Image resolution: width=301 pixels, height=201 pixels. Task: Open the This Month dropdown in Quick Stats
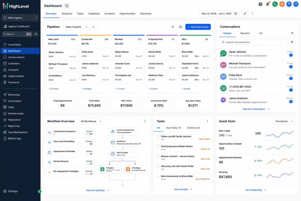tap(284, 121)
